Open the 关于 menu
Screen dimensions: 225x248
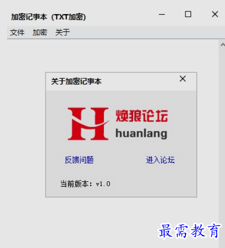[62, 33]
